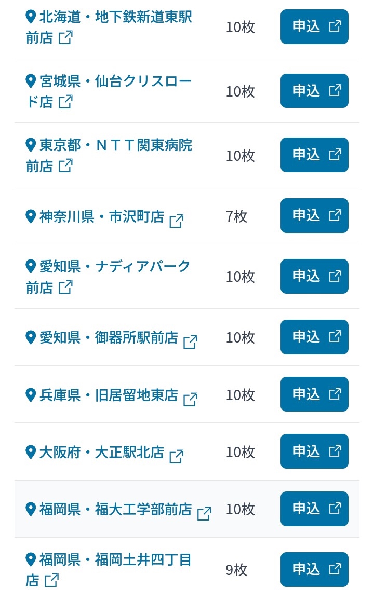This screenshot has width=374, height=602.
Task: Open the 兵庫県・旧居留地東店 store link
Action: click(109, 395)
